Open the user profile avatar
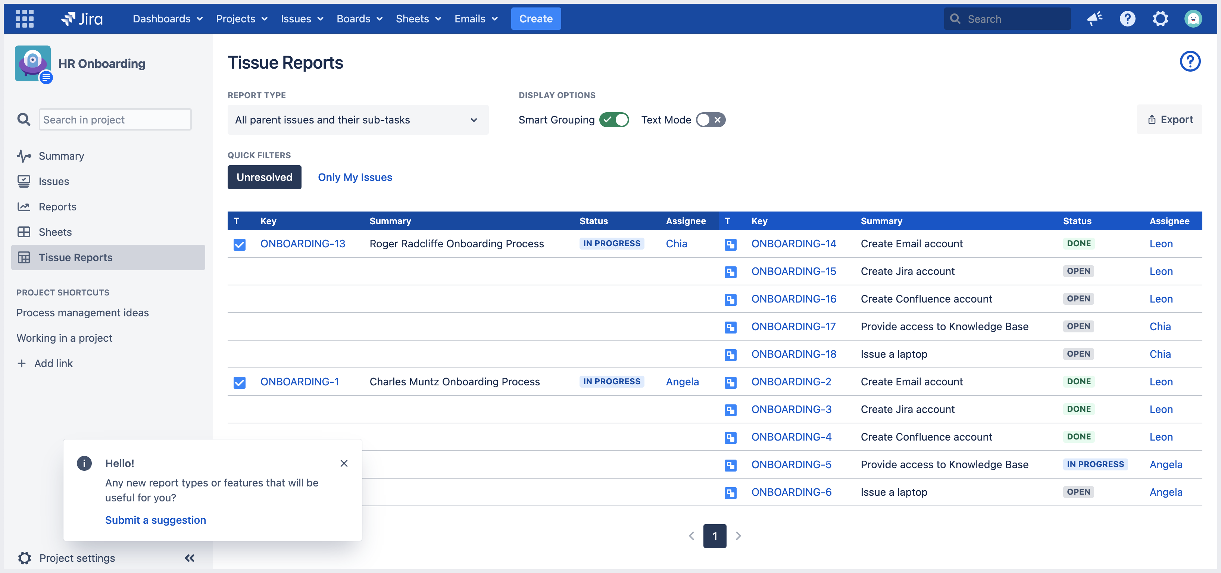1221x573 pixels. coord(1193,19)
